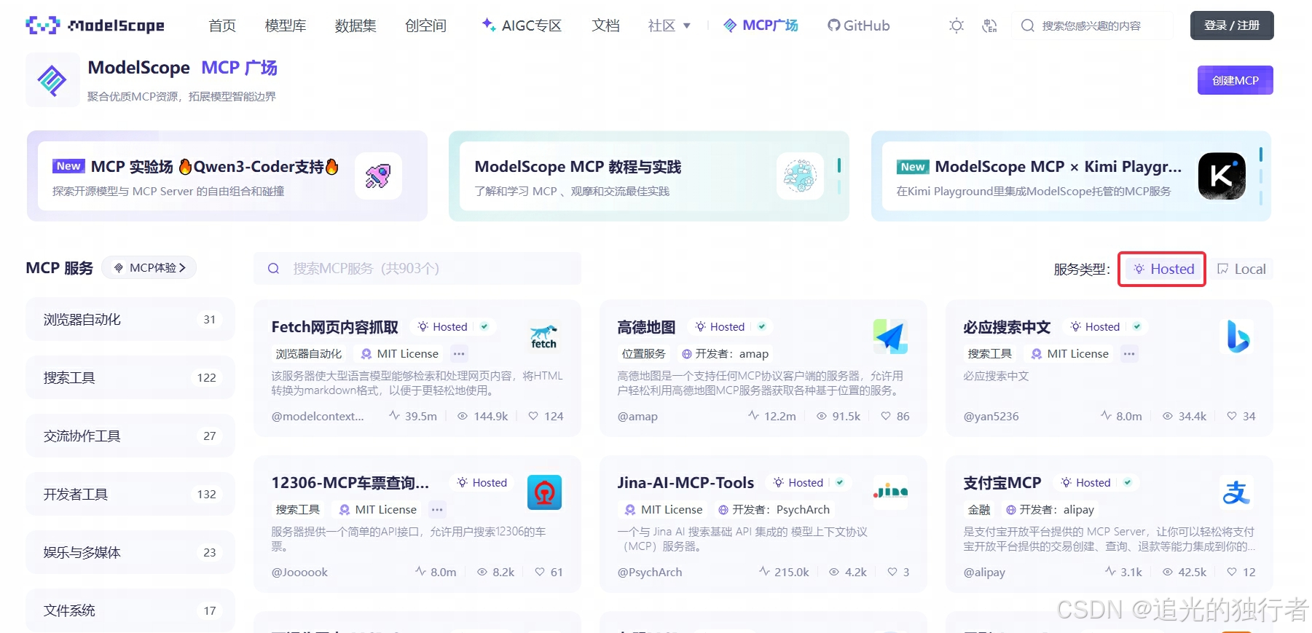
Task: Select the 文件系统 category
Action: tap(130, 610)
